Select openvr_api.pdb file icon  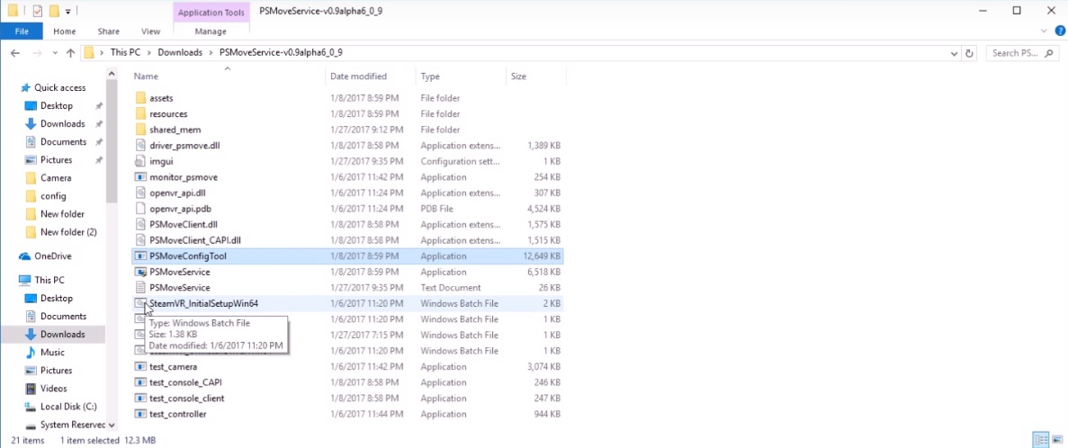(140, 209)
